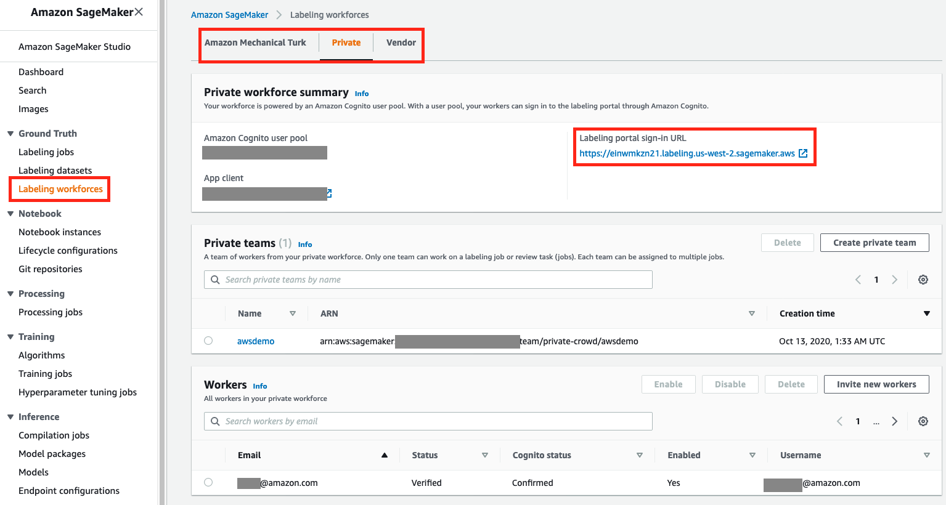Open Labeling datasets in sidebar

click(x=55, y=171)
